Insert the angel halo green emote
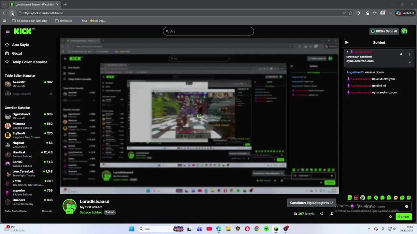The width and height of the screenshot is (417, 234). [350, 198]
